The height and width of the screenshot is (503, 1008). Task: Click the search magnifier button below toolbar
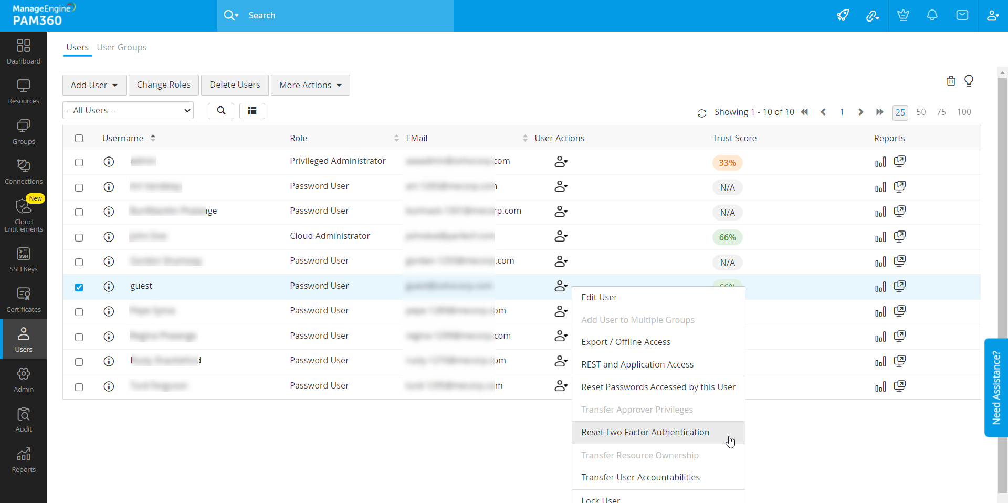(221, 111)
